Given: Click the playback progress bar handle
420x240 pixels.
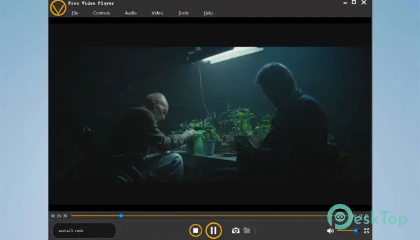Looking at the screenshot, I should tap(121, 215).
